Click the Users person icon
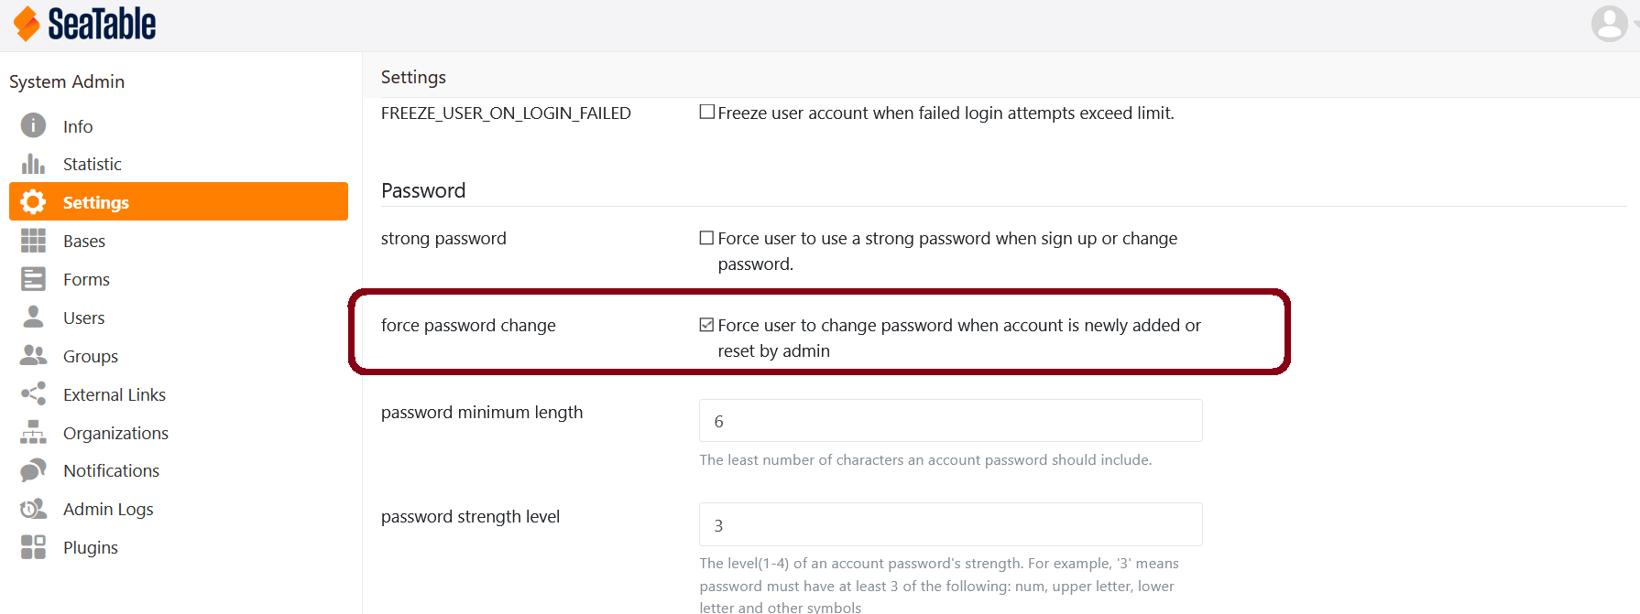1640x614 pixels. point(33,317)
